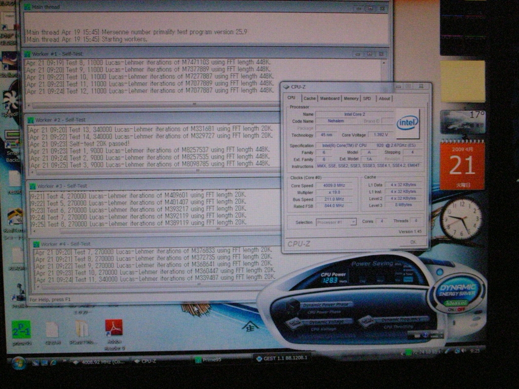The width and height of the screenshot is (519, 389).
Task: Select the blank document icon next to prime95
Action: coord(52,330)
